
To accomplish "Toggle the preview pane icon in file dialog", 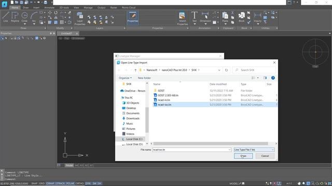I will (x=265, y=78).
